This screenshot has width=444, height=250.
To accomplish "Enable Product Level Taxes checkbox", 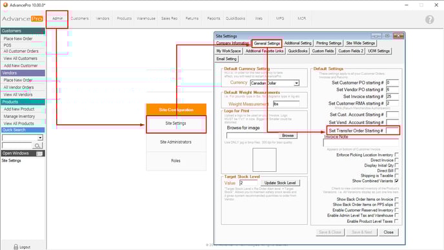I will pyautogui.click(x=396, y=221).
